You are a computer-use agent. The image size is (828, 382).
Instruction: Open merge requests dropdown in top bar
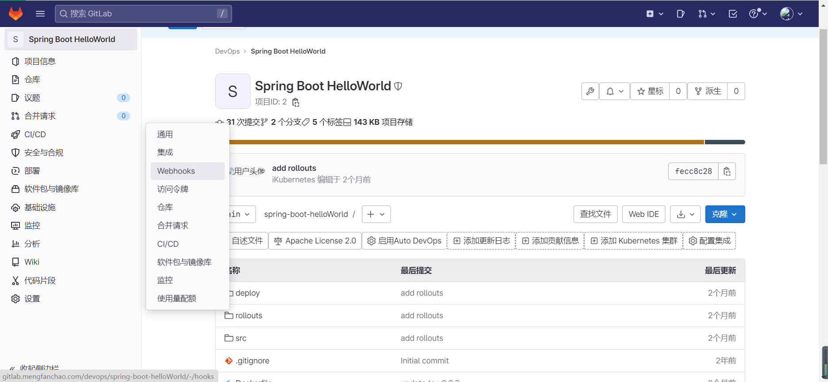707,14
